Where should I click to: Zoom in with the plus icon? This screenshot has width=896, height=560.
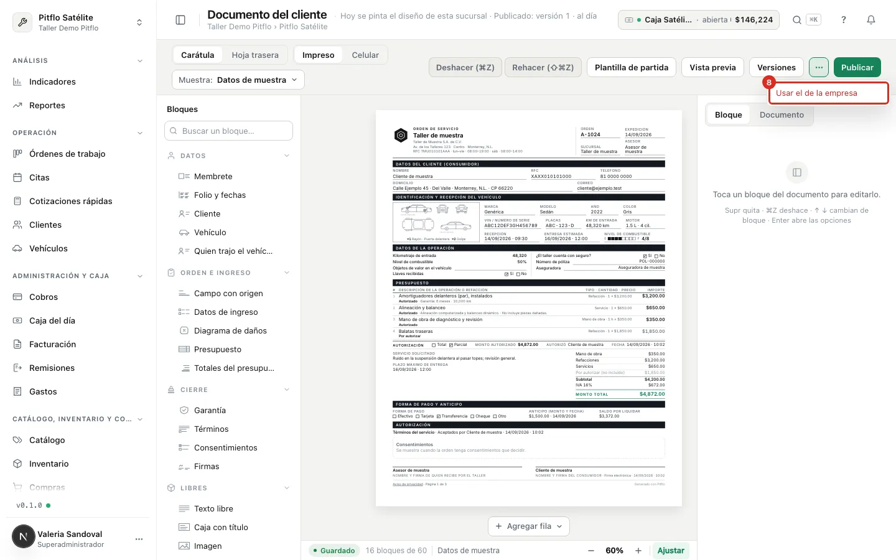[638, 551]
